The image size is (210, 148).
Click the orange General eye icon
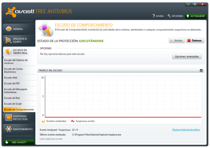click(x=8, y=29)
